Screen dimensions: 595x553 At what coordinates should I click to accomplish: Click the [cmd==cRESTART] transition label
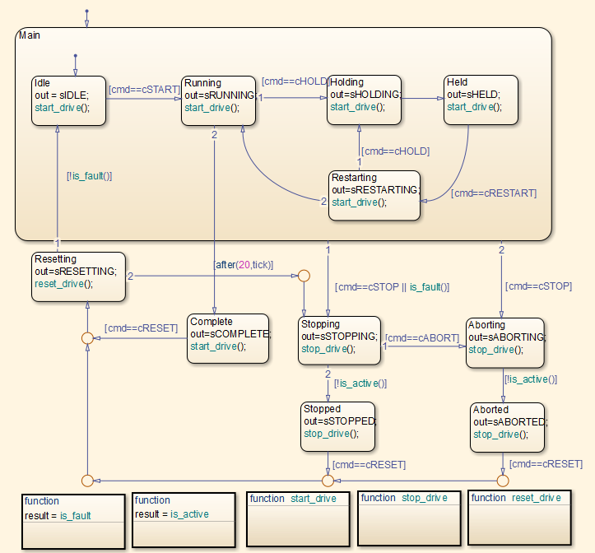tap(494, 193)
